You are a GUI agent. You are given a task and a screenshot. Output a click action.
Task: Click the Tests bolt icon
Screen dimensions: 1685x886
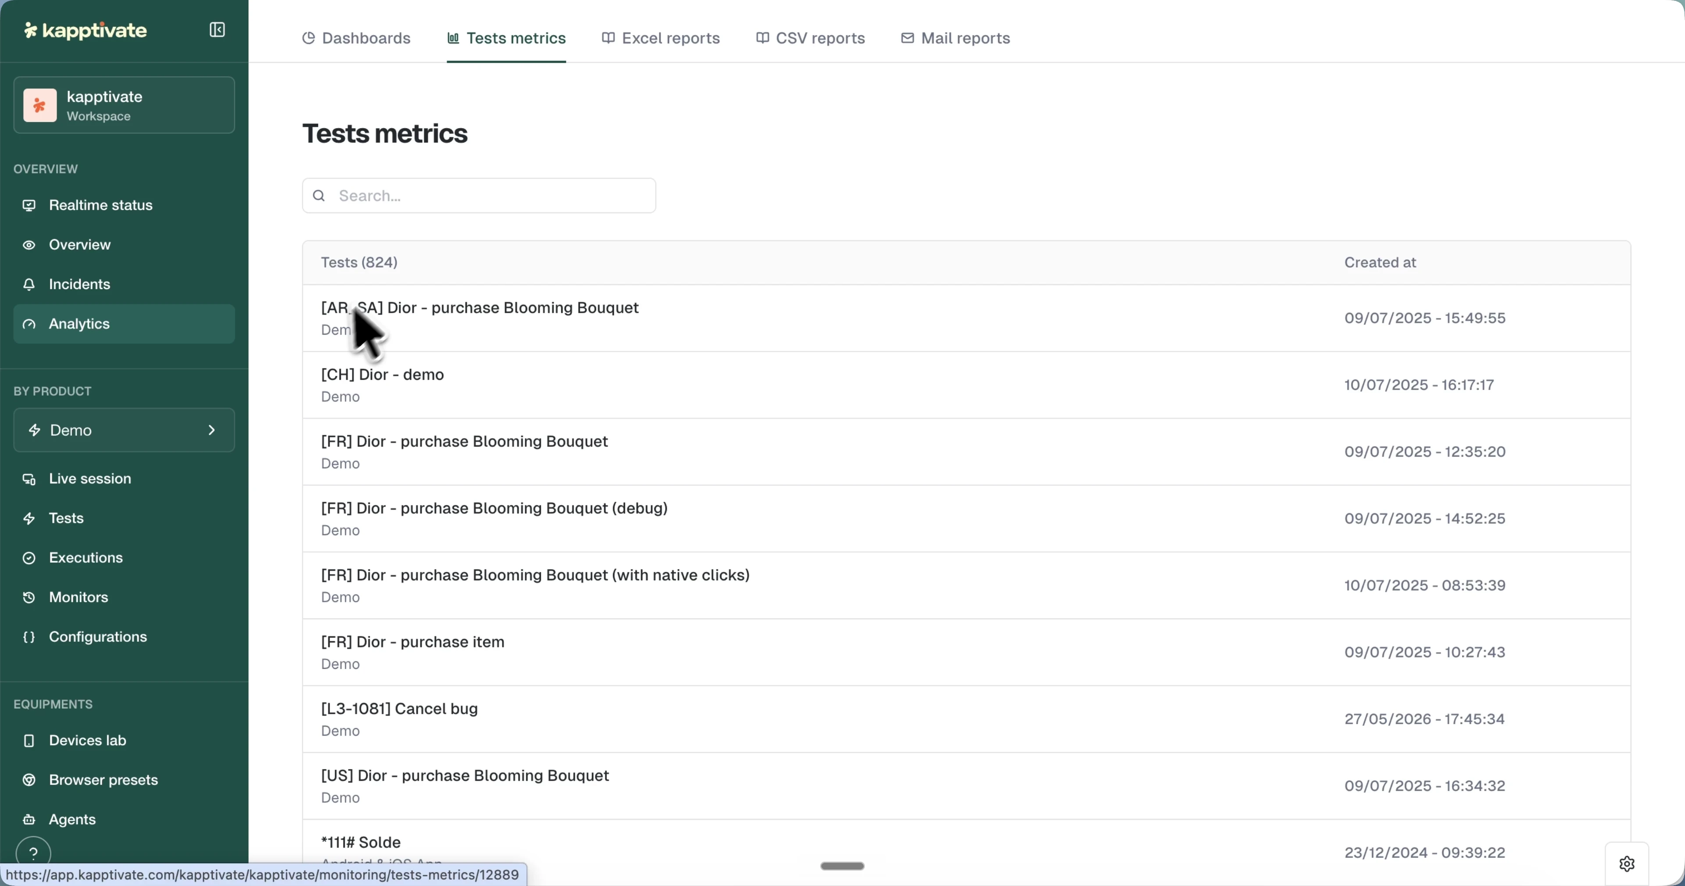pyautogui.click(x=29, y=518)
